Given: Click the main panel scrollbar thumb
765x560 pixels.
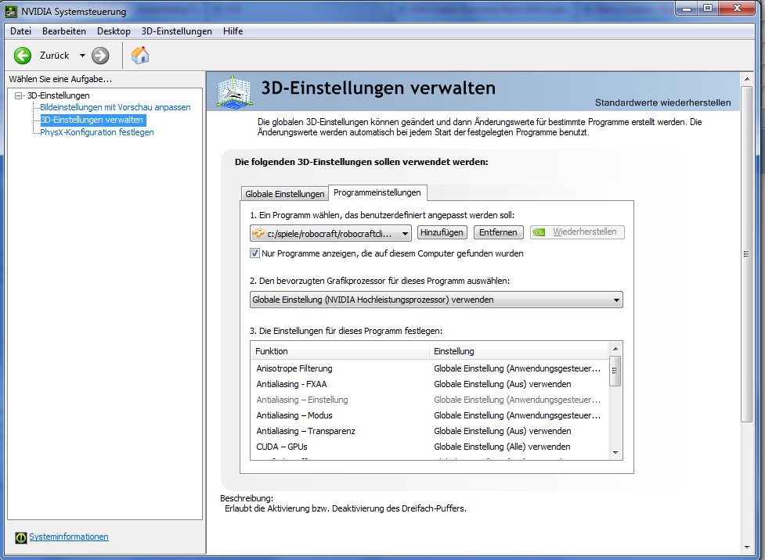Looking at the screenshot, I should pyautogui.click(x=747, y=254).
